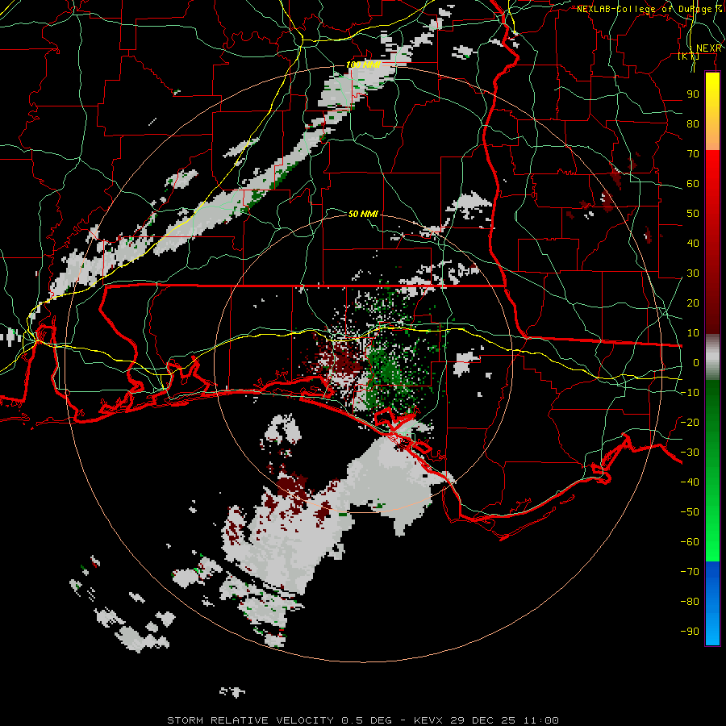Click the -60 value on velocity scale
Viewport: 726px width, 726px height.
click(690, 542)
